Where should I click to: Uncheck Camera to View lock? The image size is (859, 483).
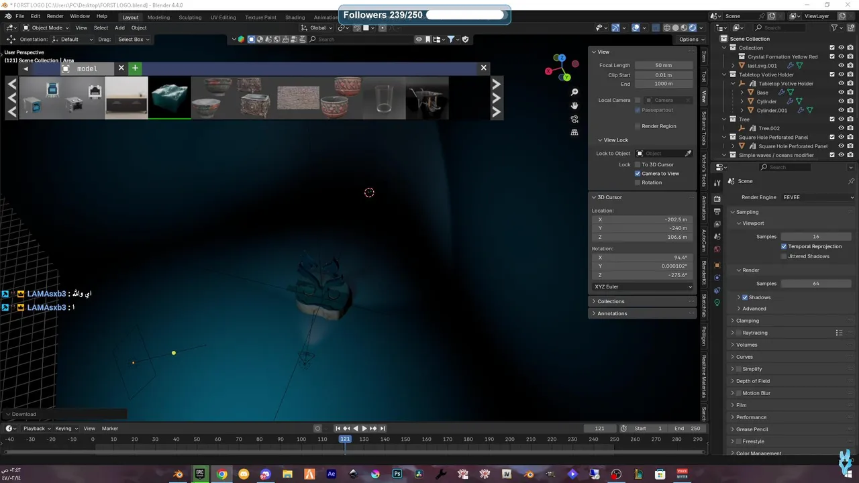click(x=638, y=173)
